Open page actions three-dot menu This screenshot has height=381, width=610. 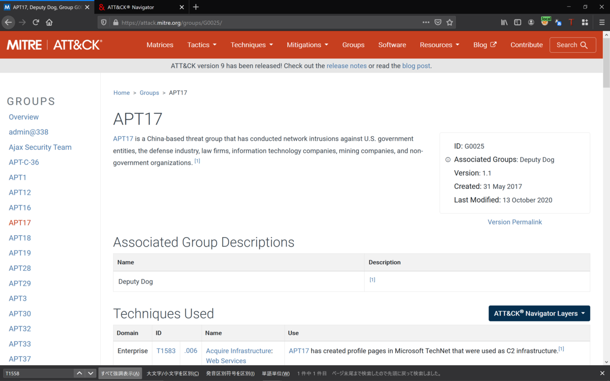click(426, 22)
